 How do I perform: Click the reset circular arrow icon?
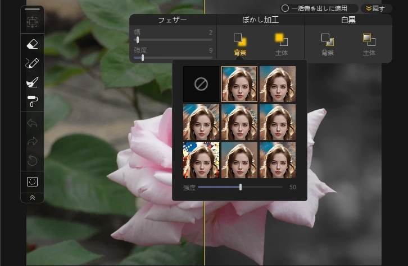[x=32, y=161]
